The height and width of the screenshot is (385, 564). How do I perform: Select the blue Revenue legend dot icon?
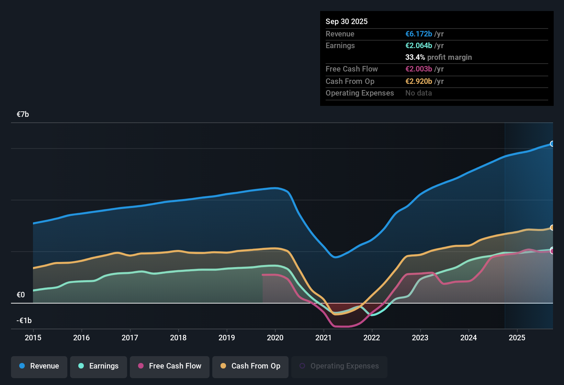click(x=22, y=366)
